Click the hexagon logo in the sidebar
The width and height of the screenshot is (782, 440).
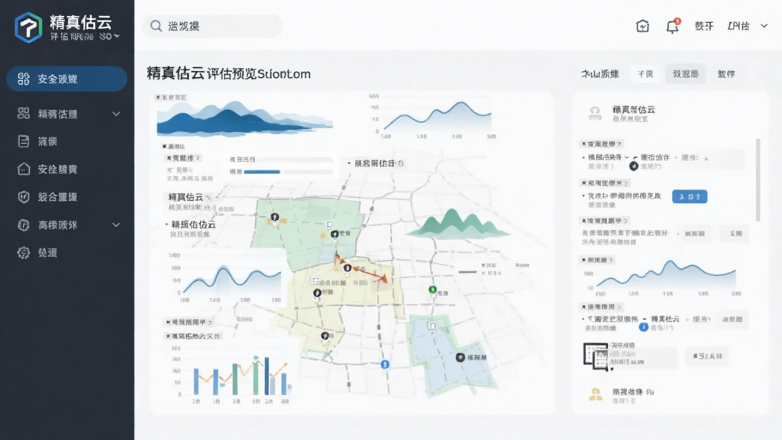pos(28,27)
